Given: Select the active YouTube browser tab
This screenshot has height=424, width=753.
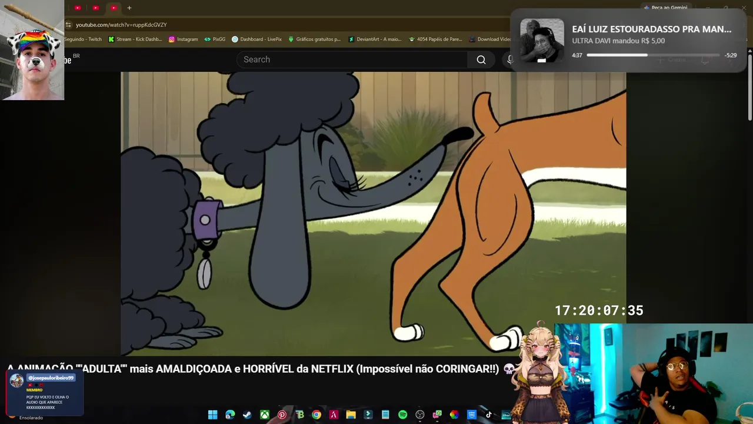Looking at the screenshot, I should tap(114, 8).
